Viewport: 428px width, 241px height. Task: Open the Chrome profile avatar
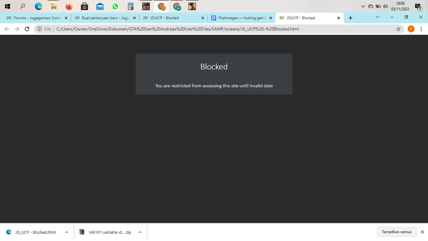pyautogui.click(x=411, y=29)
